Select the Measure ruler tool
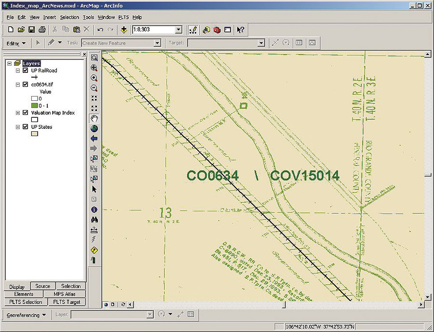The width and height of the screenshot is (434, 332). [x=94, y=230]
